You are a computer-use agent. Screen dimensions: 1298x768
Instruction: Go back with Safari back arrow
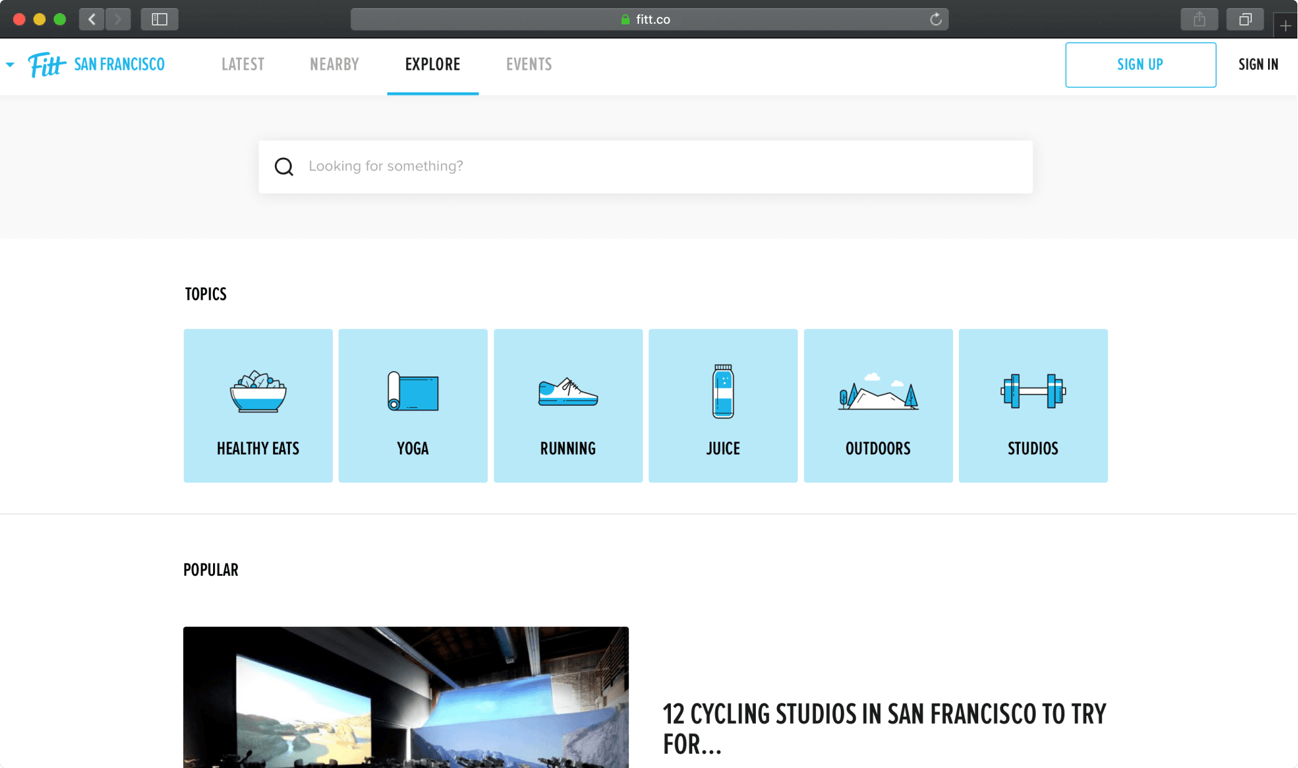click(92, 19)
